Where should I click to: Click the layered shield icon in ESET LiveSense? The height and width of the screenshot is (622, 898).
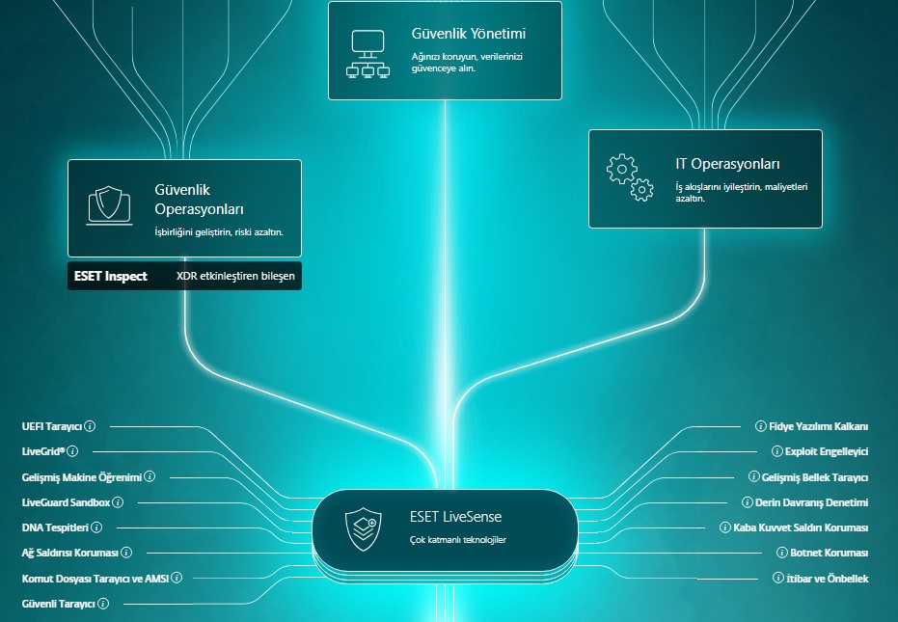[x=363, y=528]
